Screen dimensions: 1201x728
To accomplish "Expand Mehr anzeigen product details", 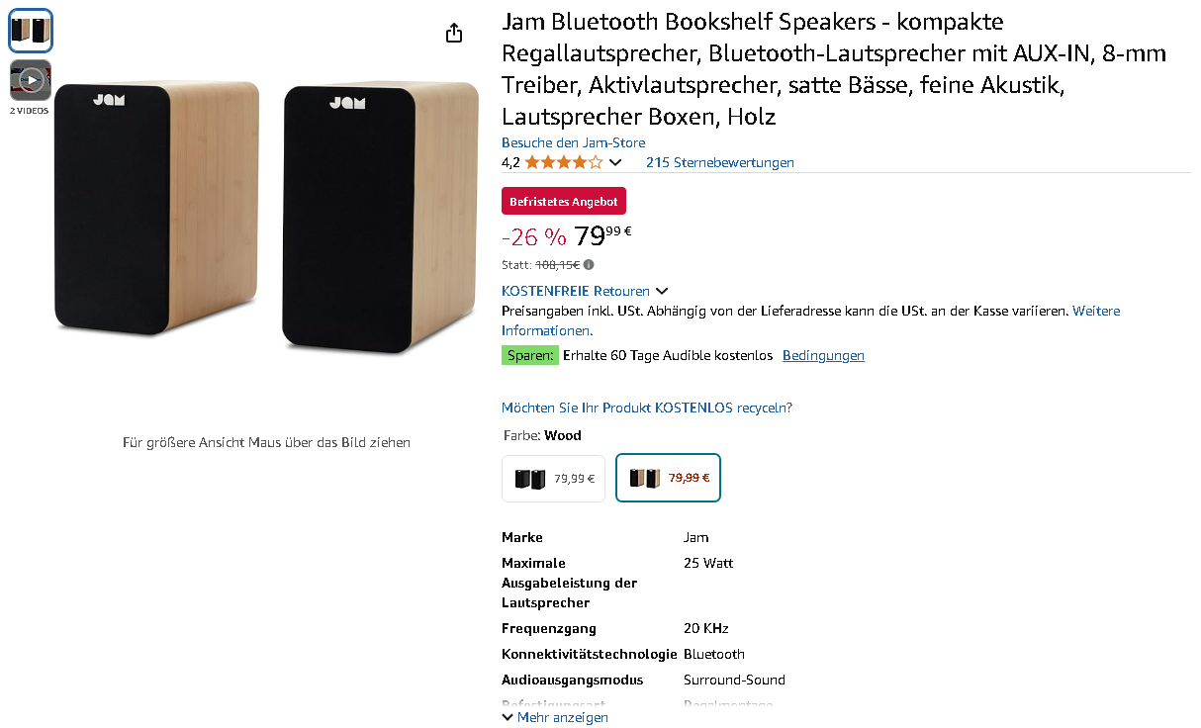I will (x=555, y=717).
